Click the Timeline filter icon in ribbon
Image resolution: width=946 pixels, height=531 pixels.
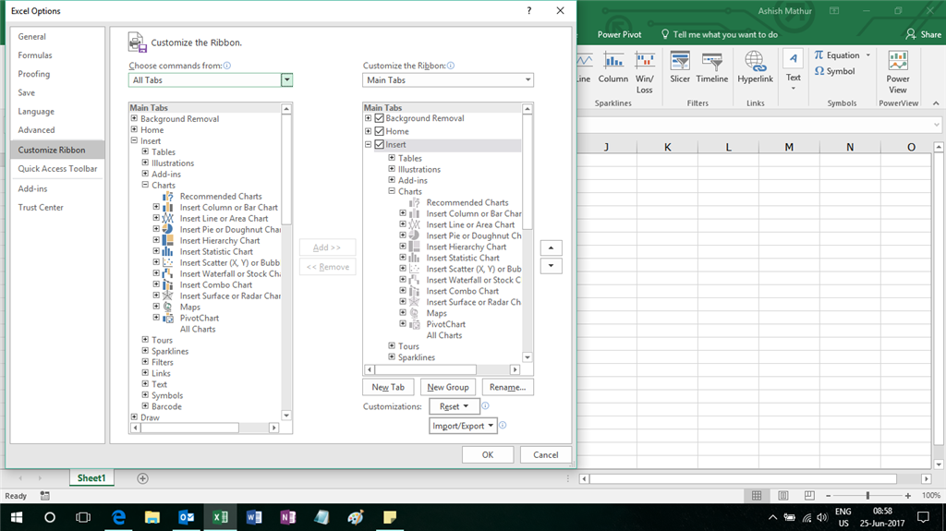click(712, 67)
